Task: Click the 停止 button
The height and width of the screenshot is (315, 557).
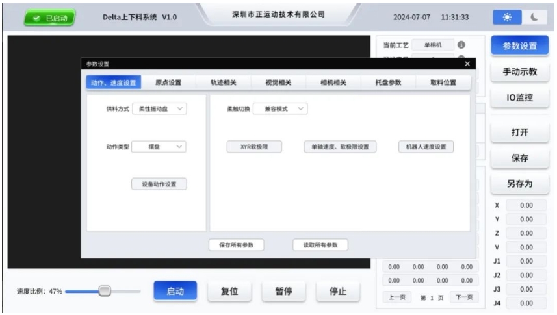Action: pyautogui.click(x=338, y=291)
